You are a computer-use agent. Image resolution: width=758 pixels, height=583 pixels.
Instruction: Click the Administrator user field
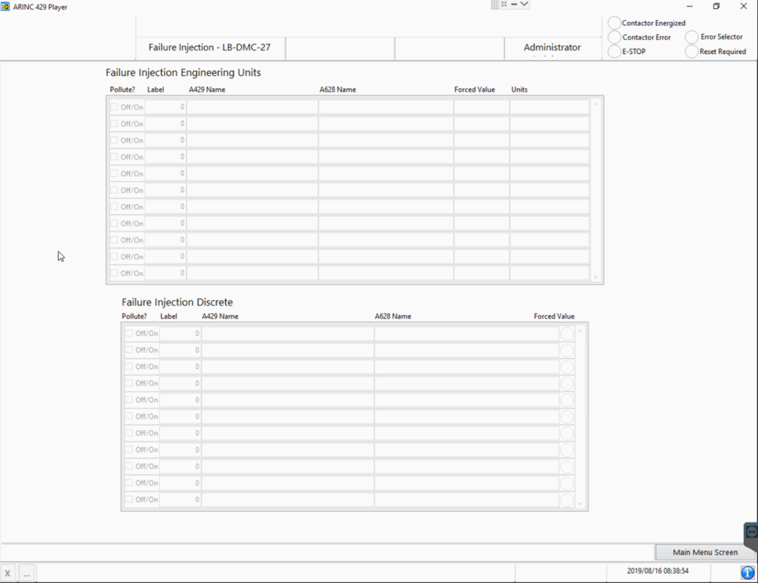[x=552, y=47]
